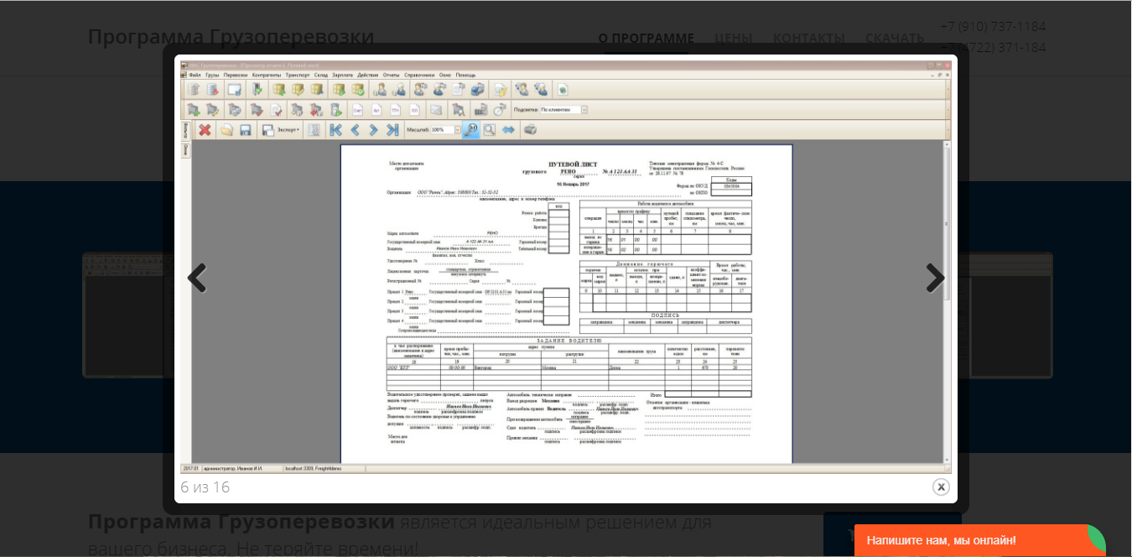The image size is (1132, 557).
Task: Jump to first page of report
Action: tap(335, 130)
